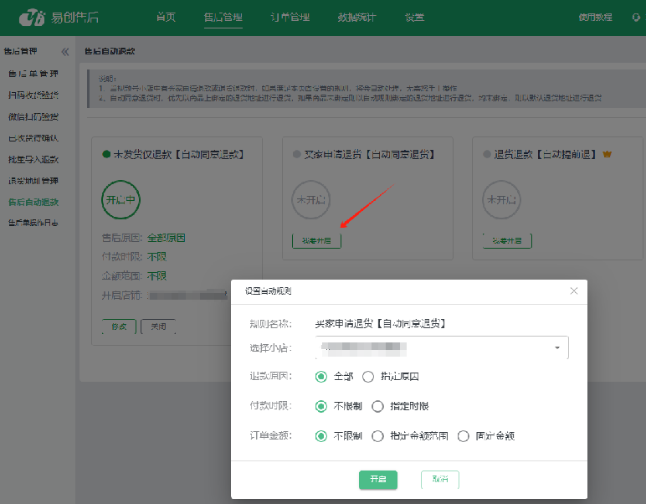Close the 设置自动规则 dialog with X
Image resolution: width=646 pixels, height=504 pixels.
tap(573, 291)
